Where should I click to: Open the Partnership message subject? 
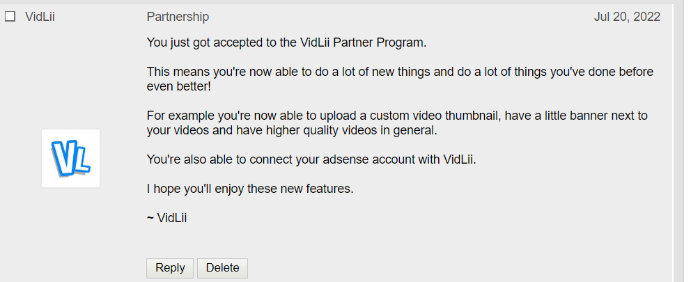click(178, 17)
